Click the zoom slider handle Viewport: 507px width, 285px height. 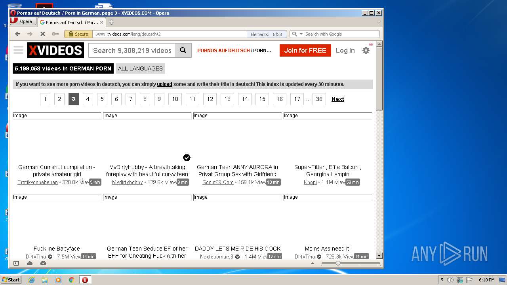(338, 263)
